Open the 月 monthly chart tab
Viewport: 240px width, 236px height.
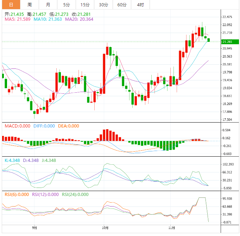48,5
